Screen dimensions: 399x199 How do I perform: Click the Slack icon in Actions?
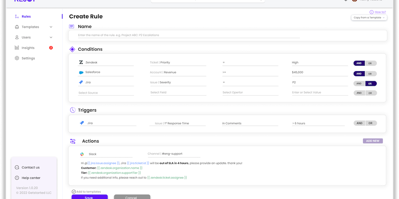coord(82,154)
